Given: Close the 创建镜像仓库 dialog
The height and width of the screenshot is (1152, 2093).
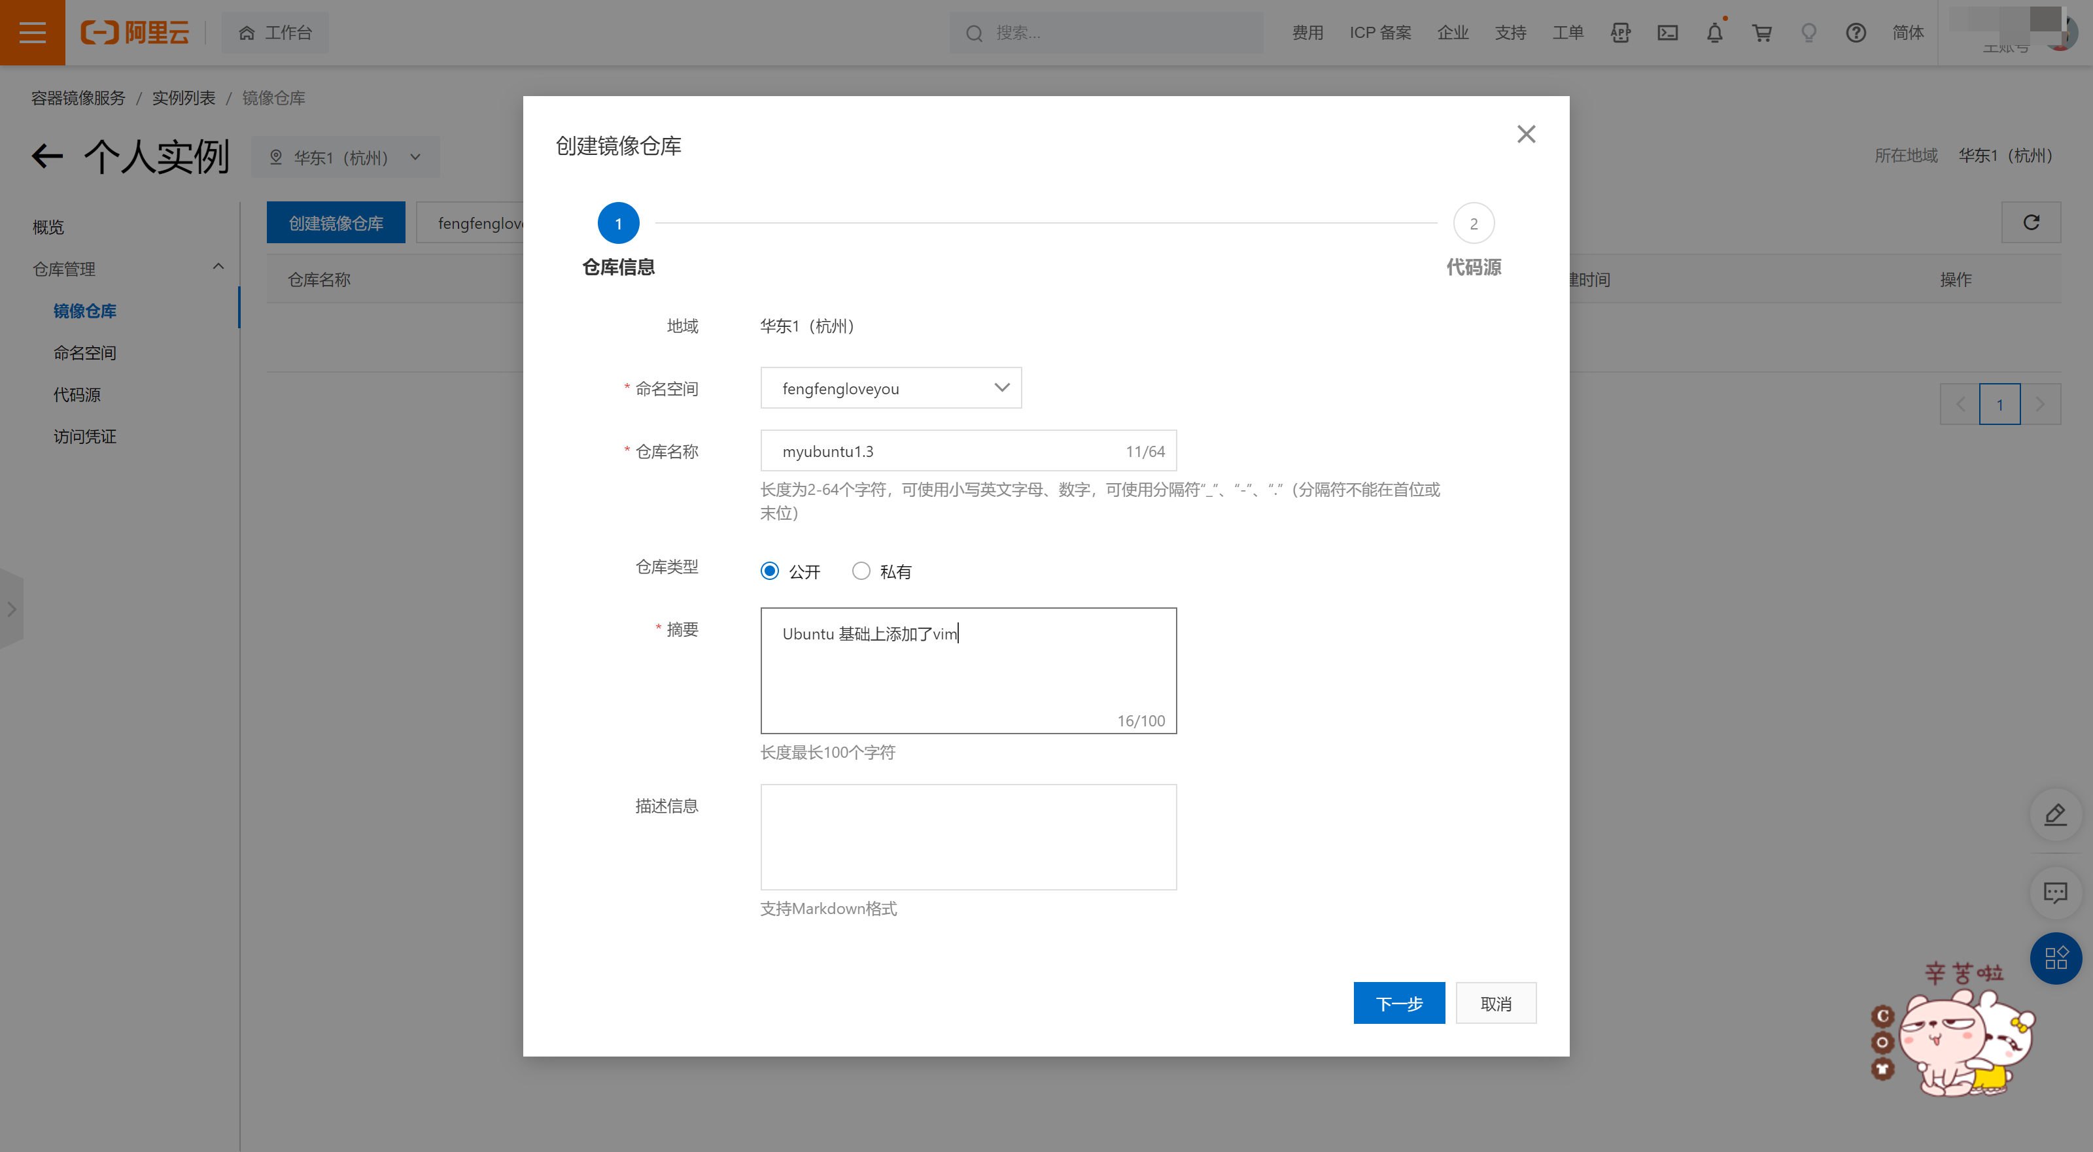Looking at the screenshot, I should pos(1526,134).
